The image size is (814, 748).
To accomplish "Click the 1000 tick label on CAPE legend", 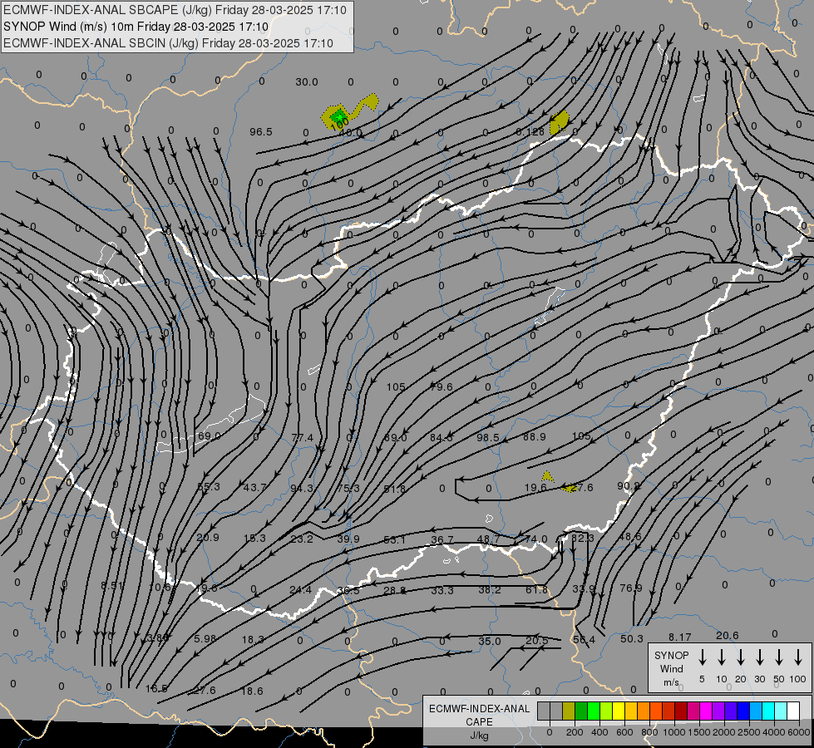I will [x=673, y=732].
